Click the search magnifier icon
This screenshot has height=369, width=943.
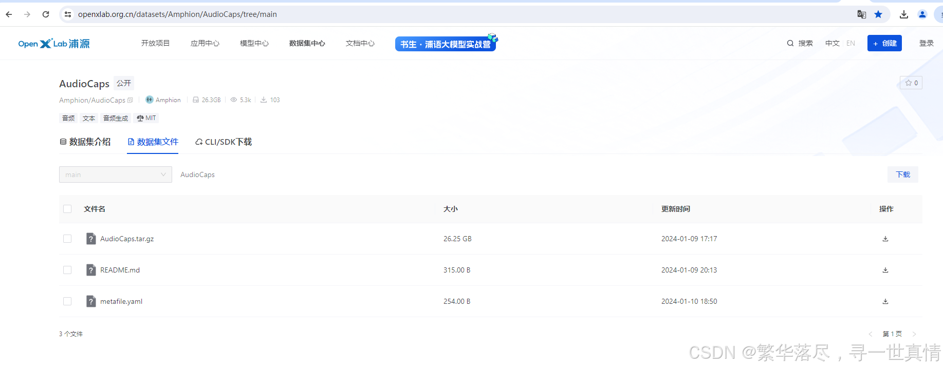(790, 43)
